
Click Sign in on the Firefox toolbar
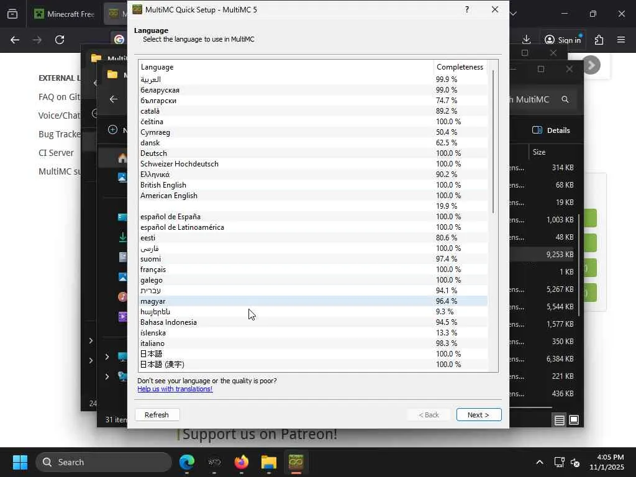click(x=563, y=40)
